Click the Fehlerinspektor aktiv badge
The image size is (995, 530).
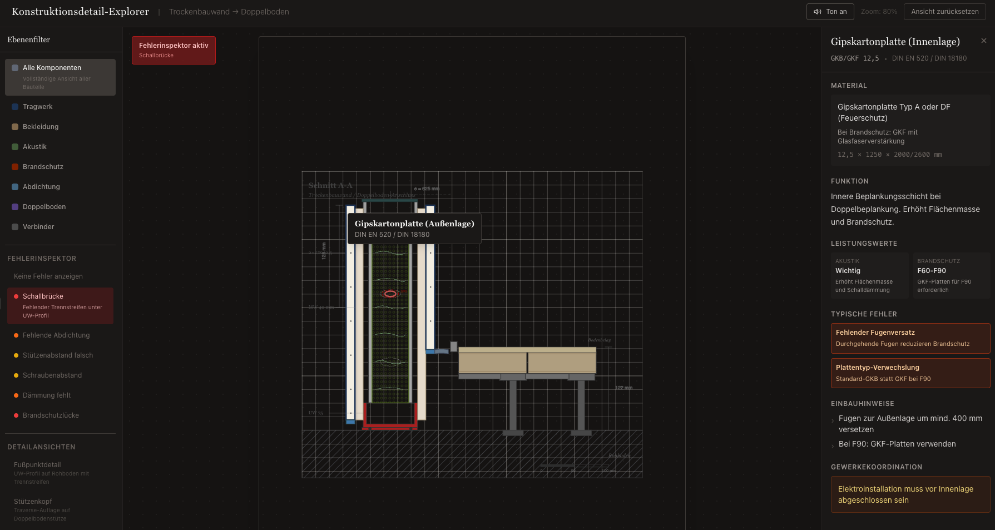(174, 50)
